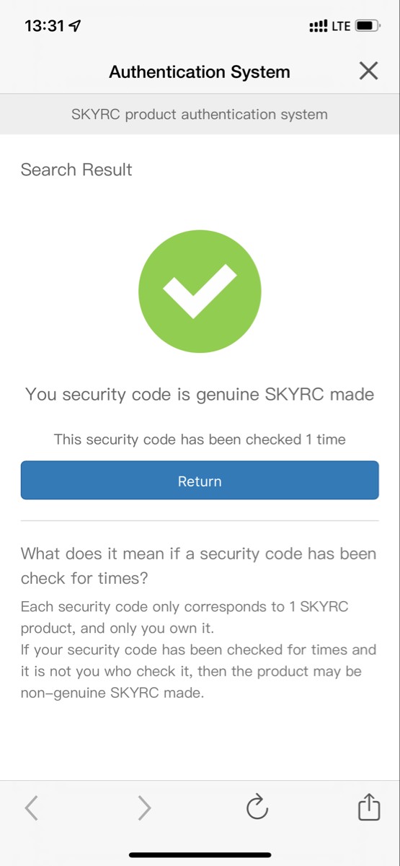Viewport: 400px width, 866px height.
Task: Tap the genuine SKYRC made message
Action: (x=200, y=394)
